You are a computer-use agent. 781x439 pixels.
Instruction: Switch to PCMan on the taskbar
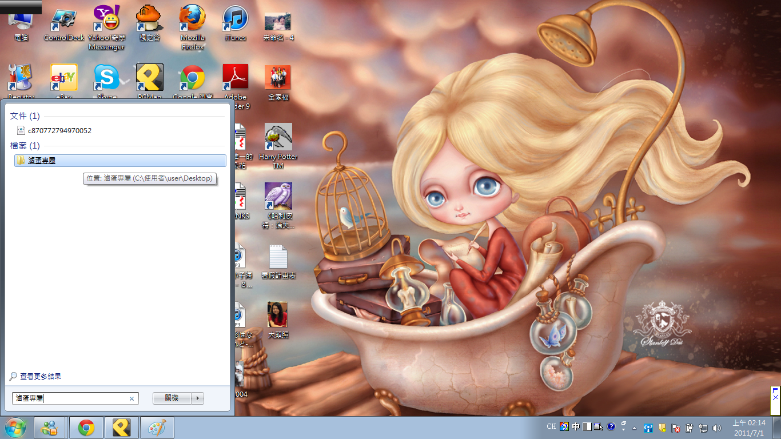click(121, 428)
